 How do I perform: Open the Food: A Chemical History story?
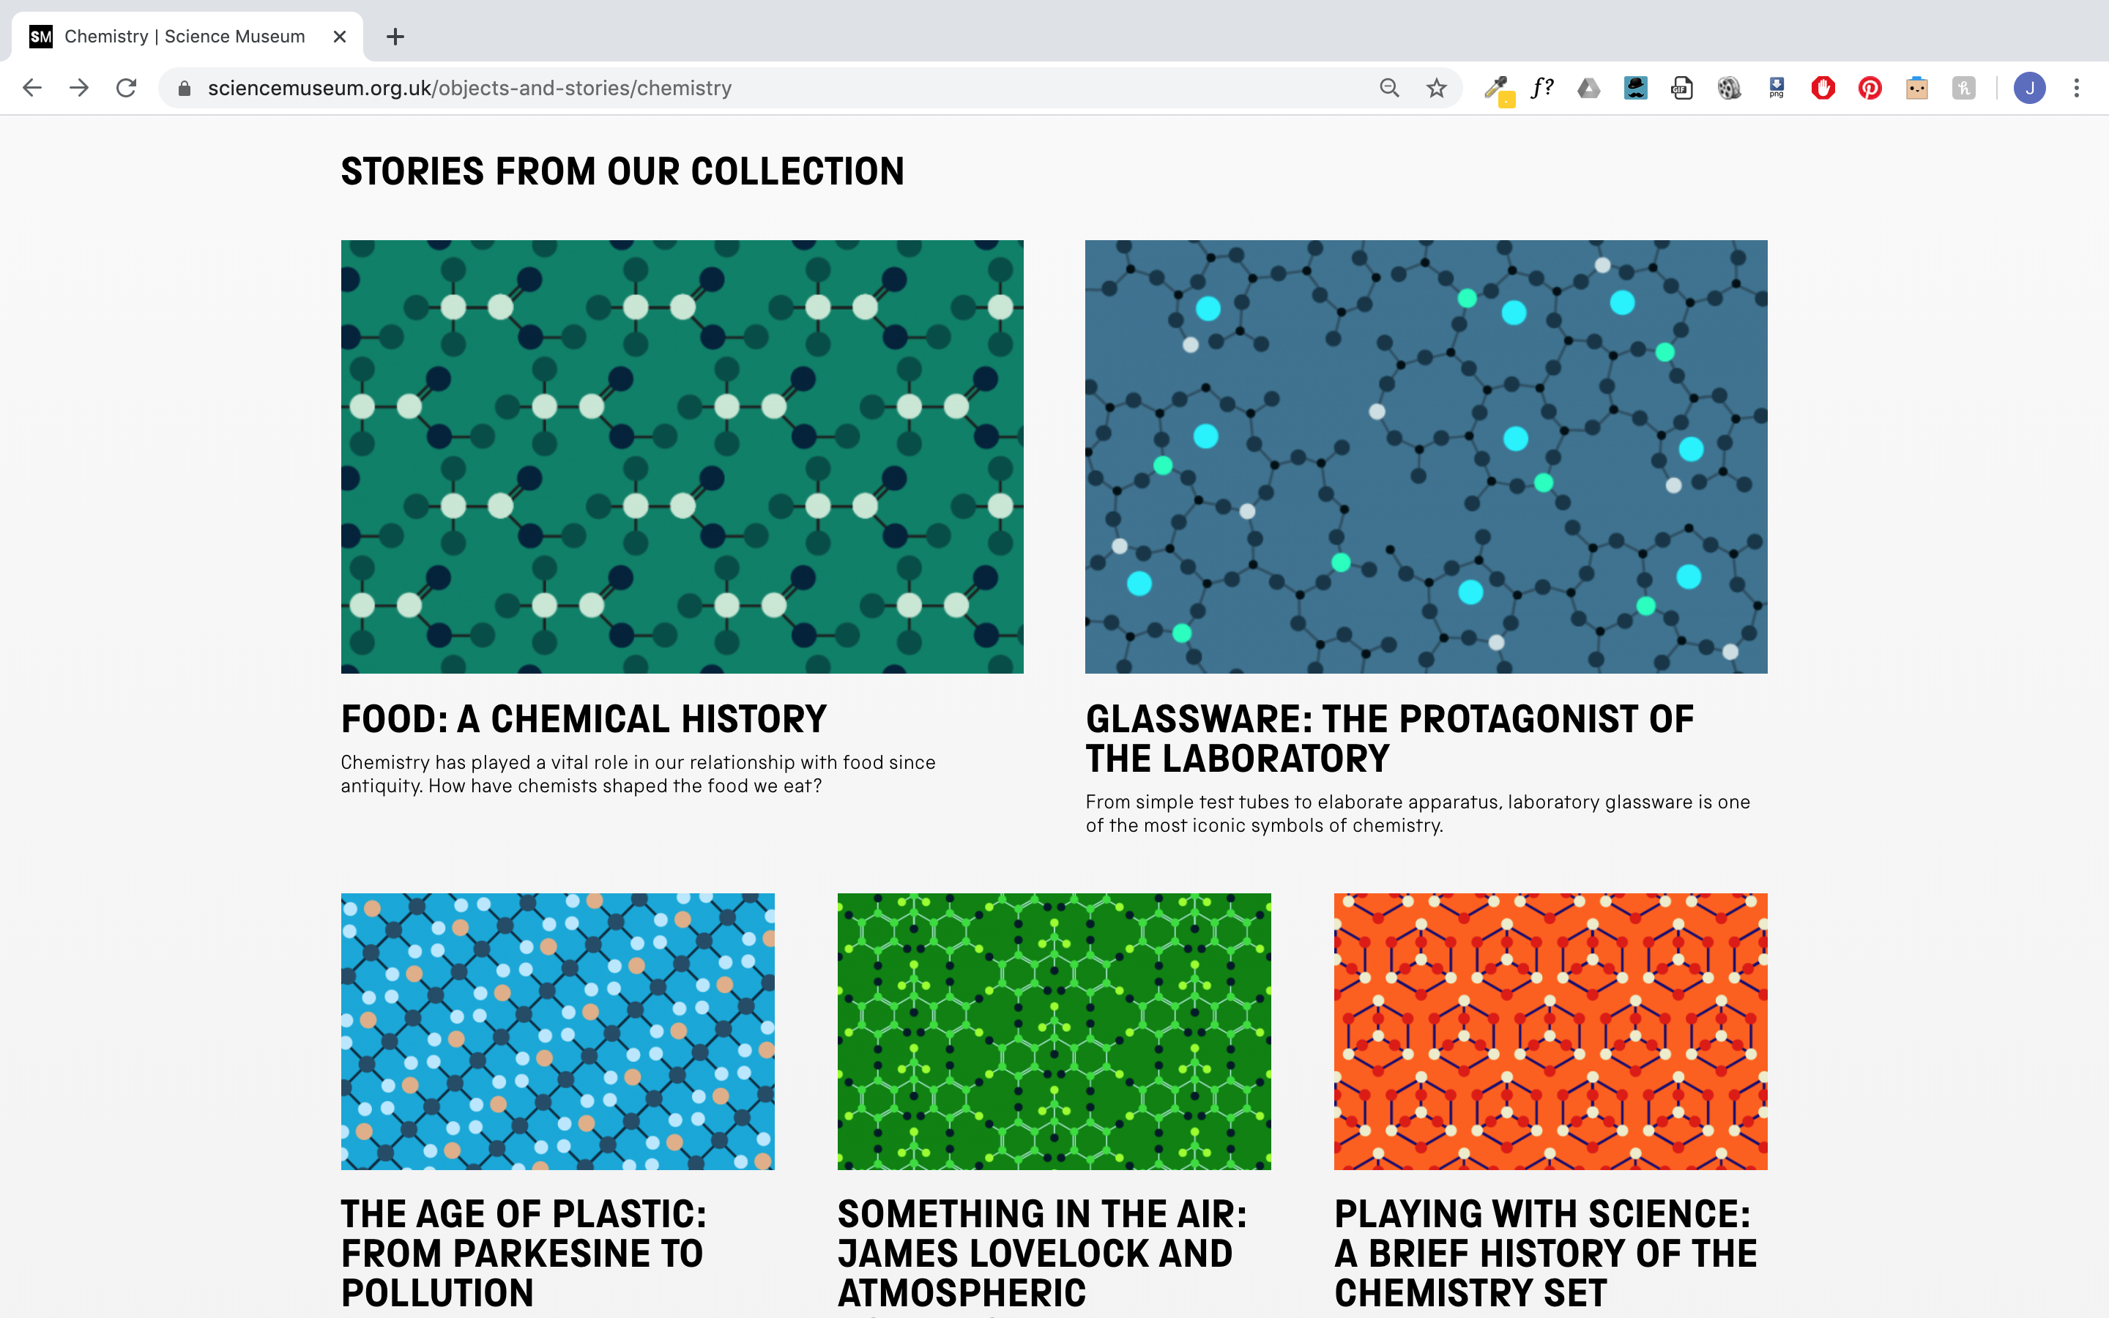[583, 719]
